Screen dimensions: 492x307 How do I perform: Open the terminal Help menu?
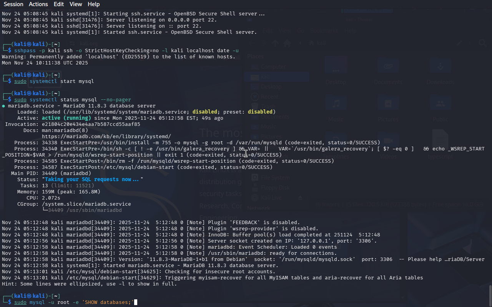pyautogui.click(x=93, y=4)
